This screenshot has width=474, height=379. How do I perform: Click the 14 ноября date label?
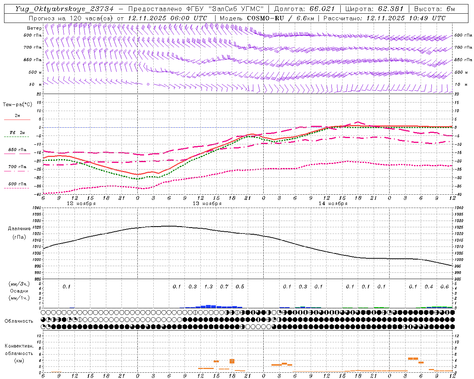[x=333, y=204]
